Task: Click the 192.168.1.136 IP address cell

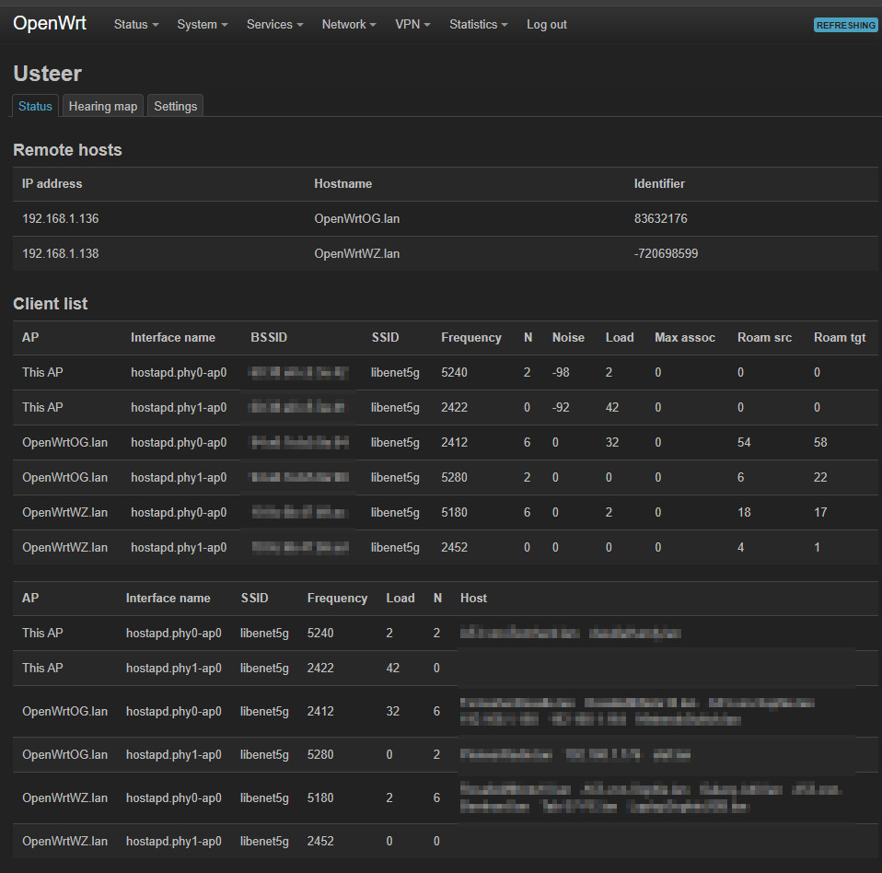Action: tap(60, 218)
